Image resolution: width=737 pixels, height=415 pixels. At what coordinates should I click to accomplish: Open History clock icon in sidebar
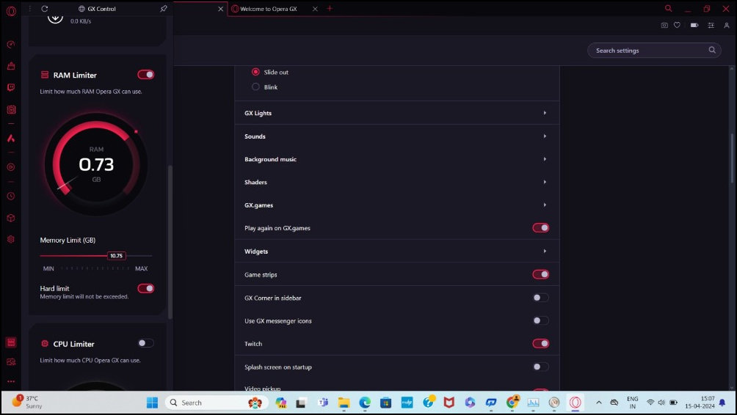(11, 197)
